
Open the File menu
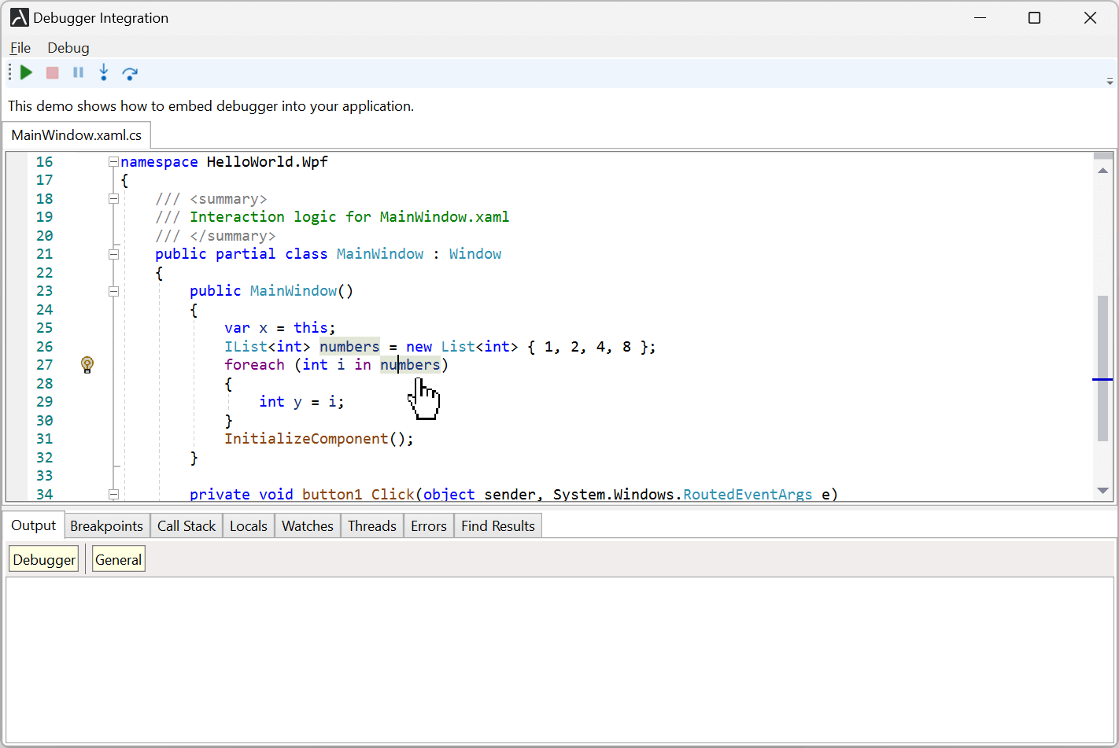click(x=20, y=48)
